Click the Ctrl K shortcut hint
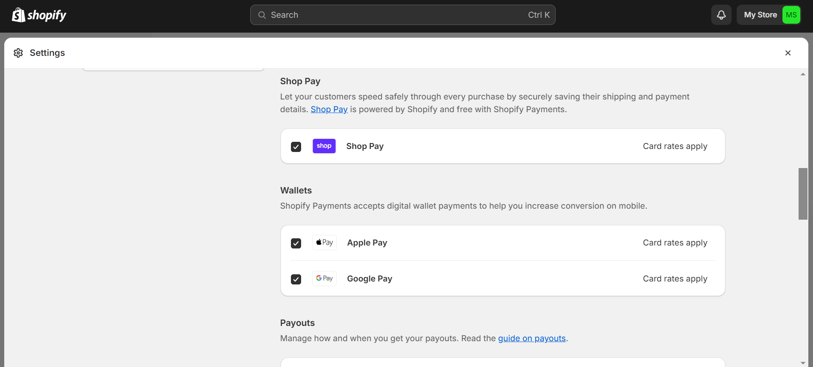813x367 pixels. tap(539, 15)
